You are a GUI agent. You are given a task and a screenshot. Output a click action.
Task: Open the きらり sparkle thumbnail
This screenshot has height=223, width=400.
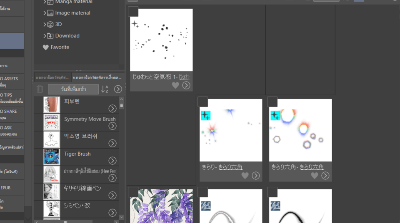(231, 130)
